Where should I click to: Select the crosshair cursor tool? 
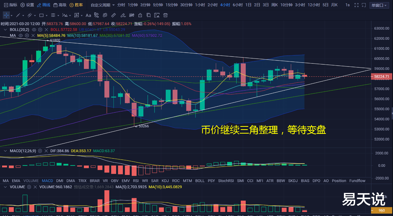click(x=6, y=15)
